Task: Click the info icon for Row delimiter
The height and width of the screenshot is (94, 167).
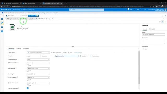Action: pos(16,68)
